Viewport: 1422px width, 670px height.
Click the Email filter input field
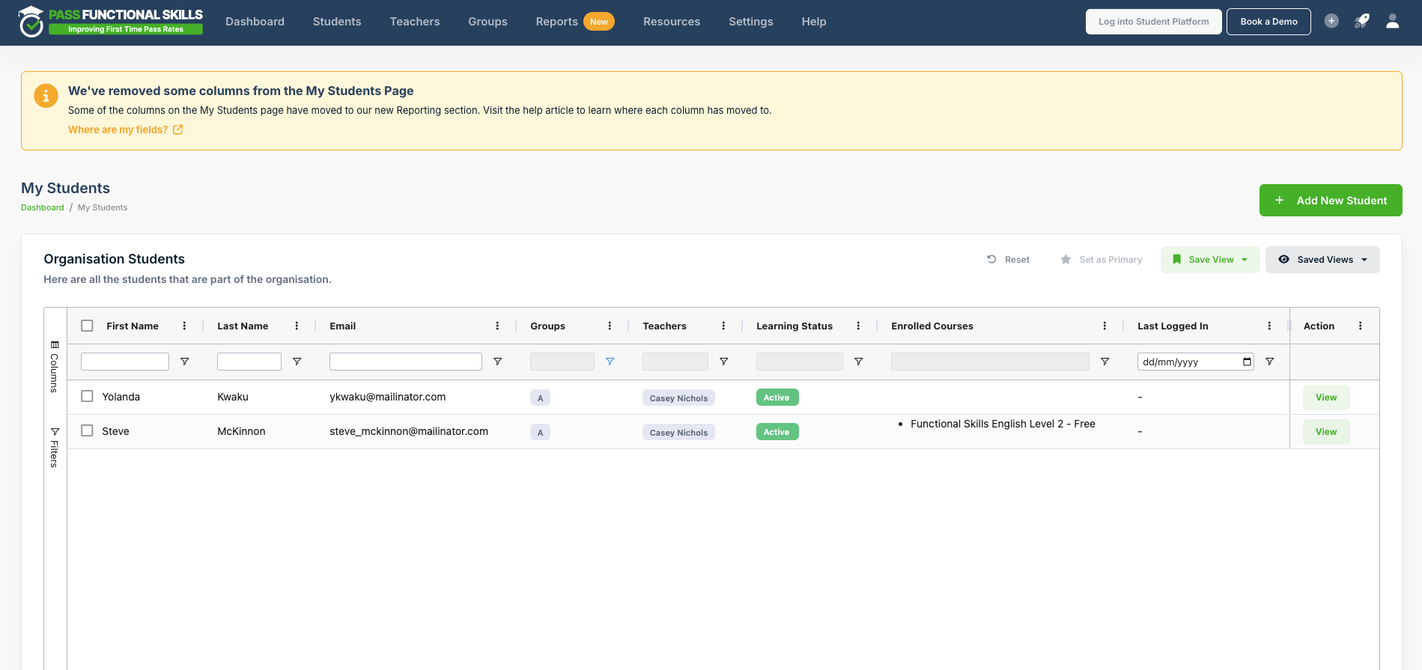pyautogui.click(x=405, y=362)
